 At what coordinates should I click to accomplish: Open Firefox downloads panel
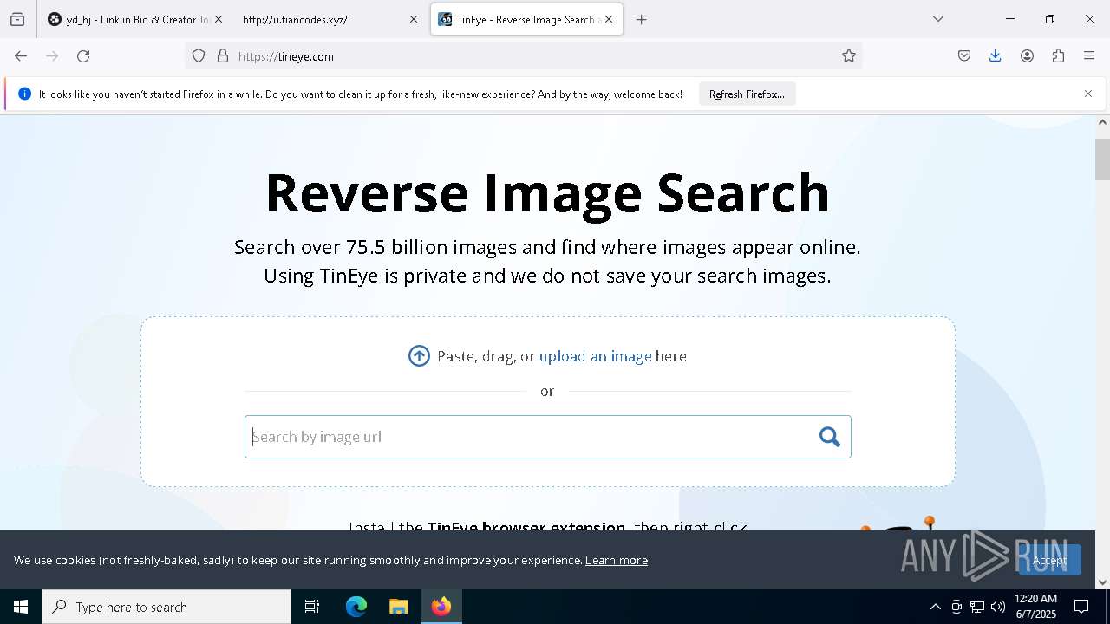coord(996,56)
